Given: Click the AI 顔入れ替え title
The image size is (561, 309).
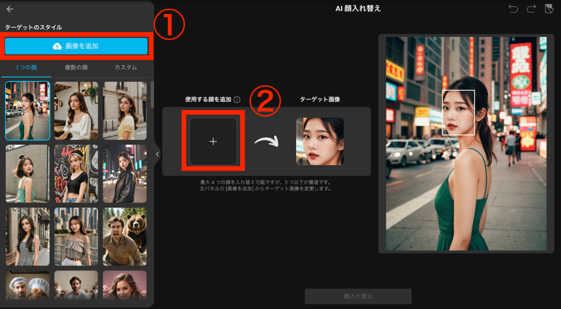Looking at the screenshot, I should (358, 9).
